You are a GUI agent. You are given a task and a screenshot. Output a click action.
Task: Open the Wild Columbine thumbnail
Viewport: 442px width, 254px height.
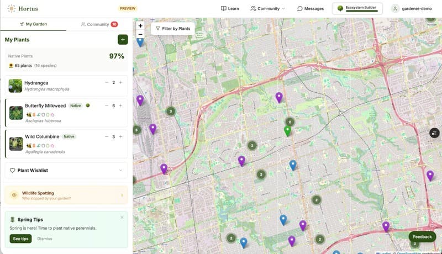point(16,144)
